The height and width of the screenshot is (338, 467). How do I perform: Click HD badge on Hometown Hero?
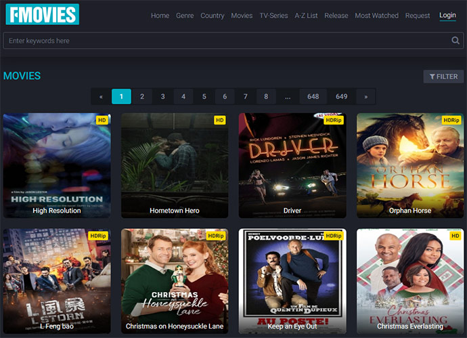click(x=219, y=120)
